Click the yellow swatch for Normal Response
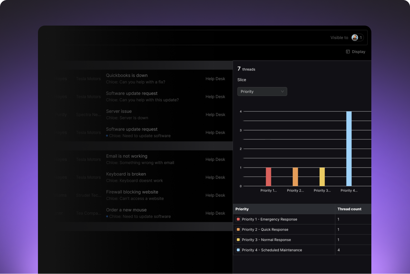The height and width of the screenshot is (274, 410). coord(238,240)
